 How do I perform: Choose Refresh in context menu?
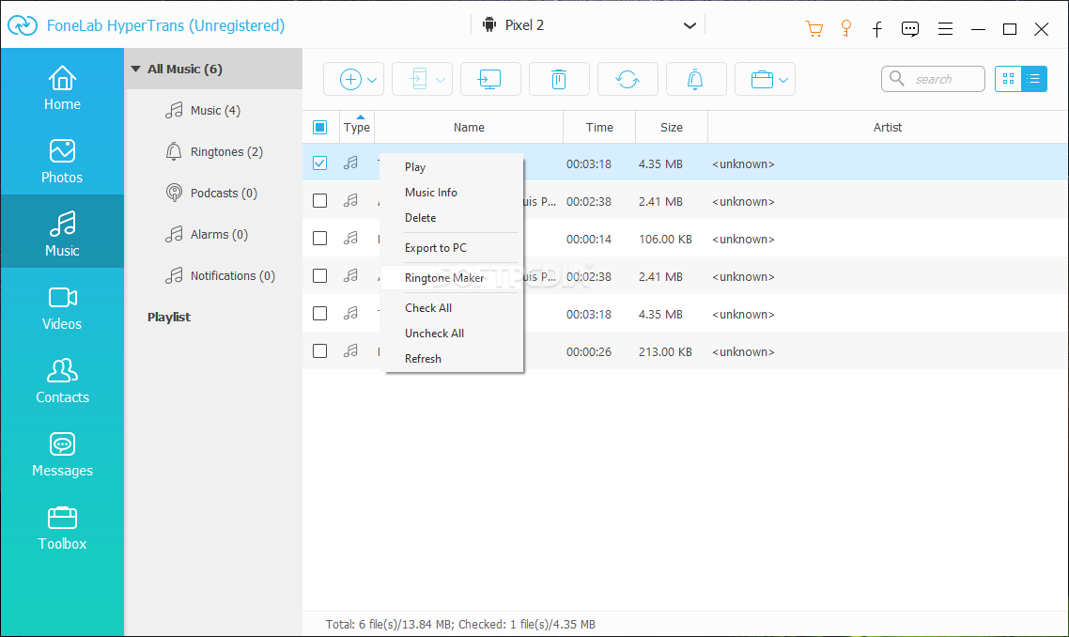point(423,358)
